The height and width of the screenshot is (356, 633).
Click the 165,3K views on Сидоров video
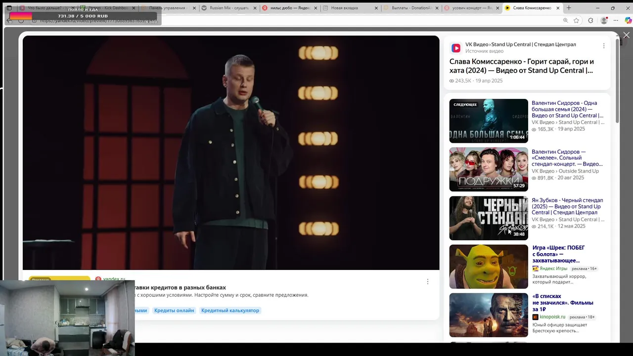[545, 129]
